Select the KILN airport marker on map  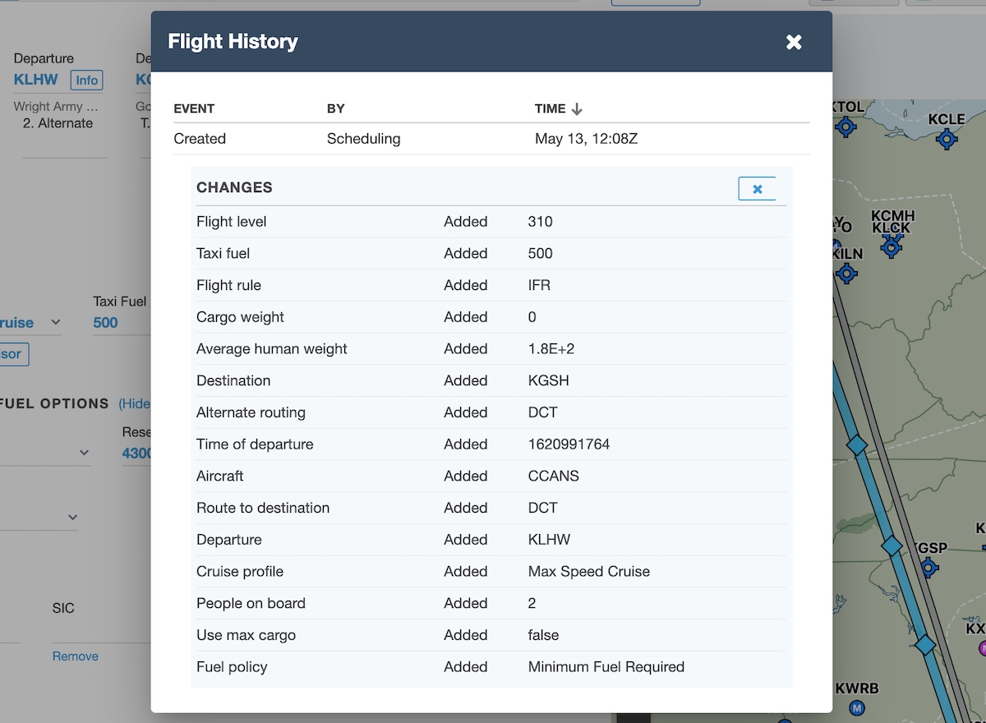845,272
